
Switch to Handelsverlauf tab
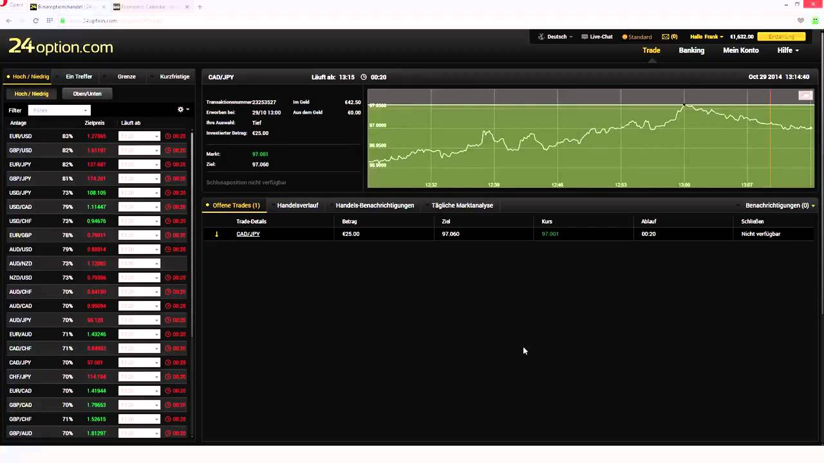pos(297,206)
